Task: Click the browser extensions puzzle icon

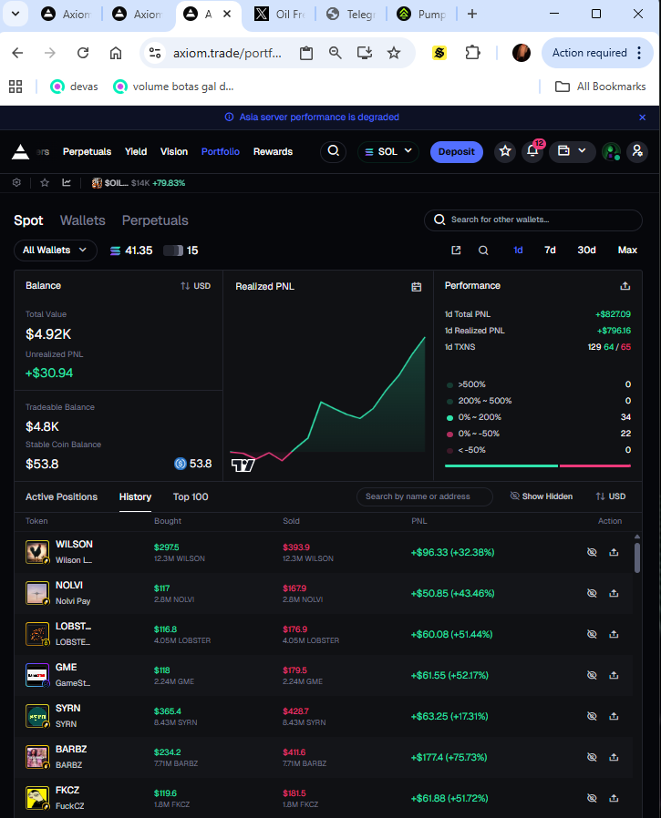Action: coord(472,53)
